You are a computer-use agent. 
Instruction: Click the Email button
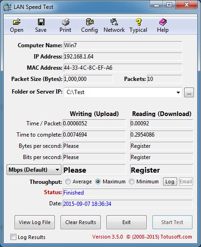tap(186, 182)
